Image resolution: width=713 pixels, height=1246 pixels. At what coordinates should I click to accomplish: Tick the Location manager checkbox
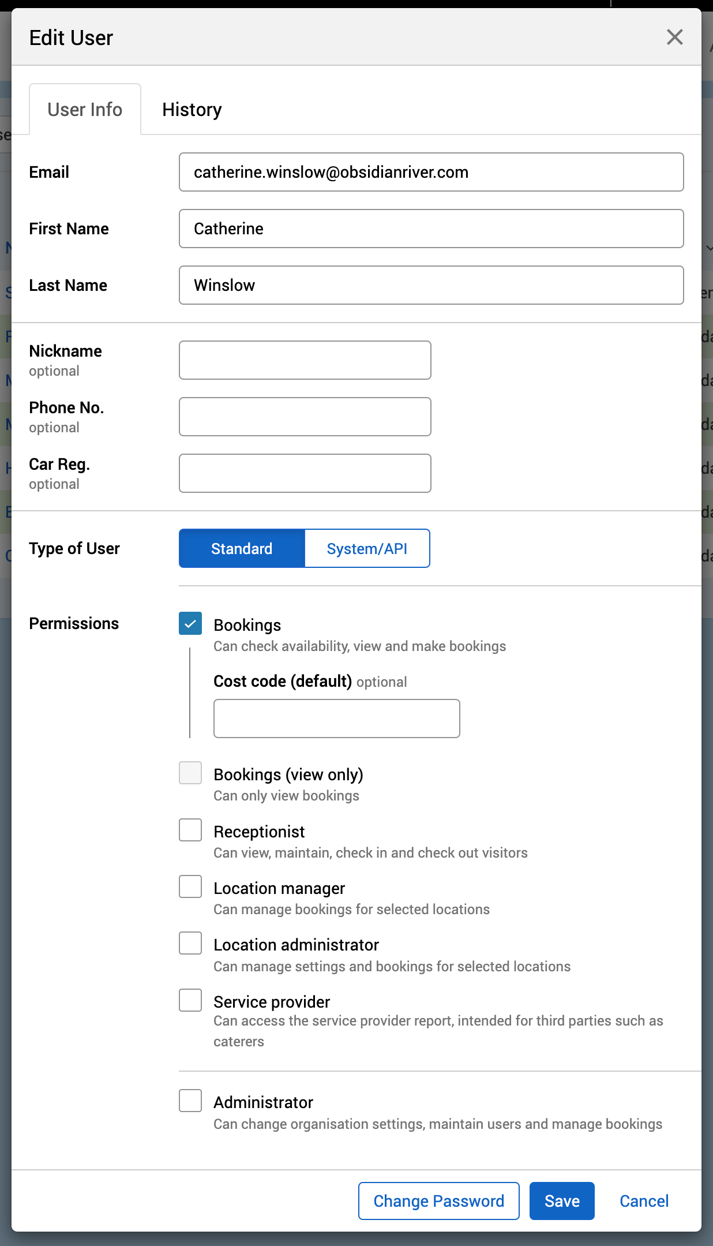190,887
